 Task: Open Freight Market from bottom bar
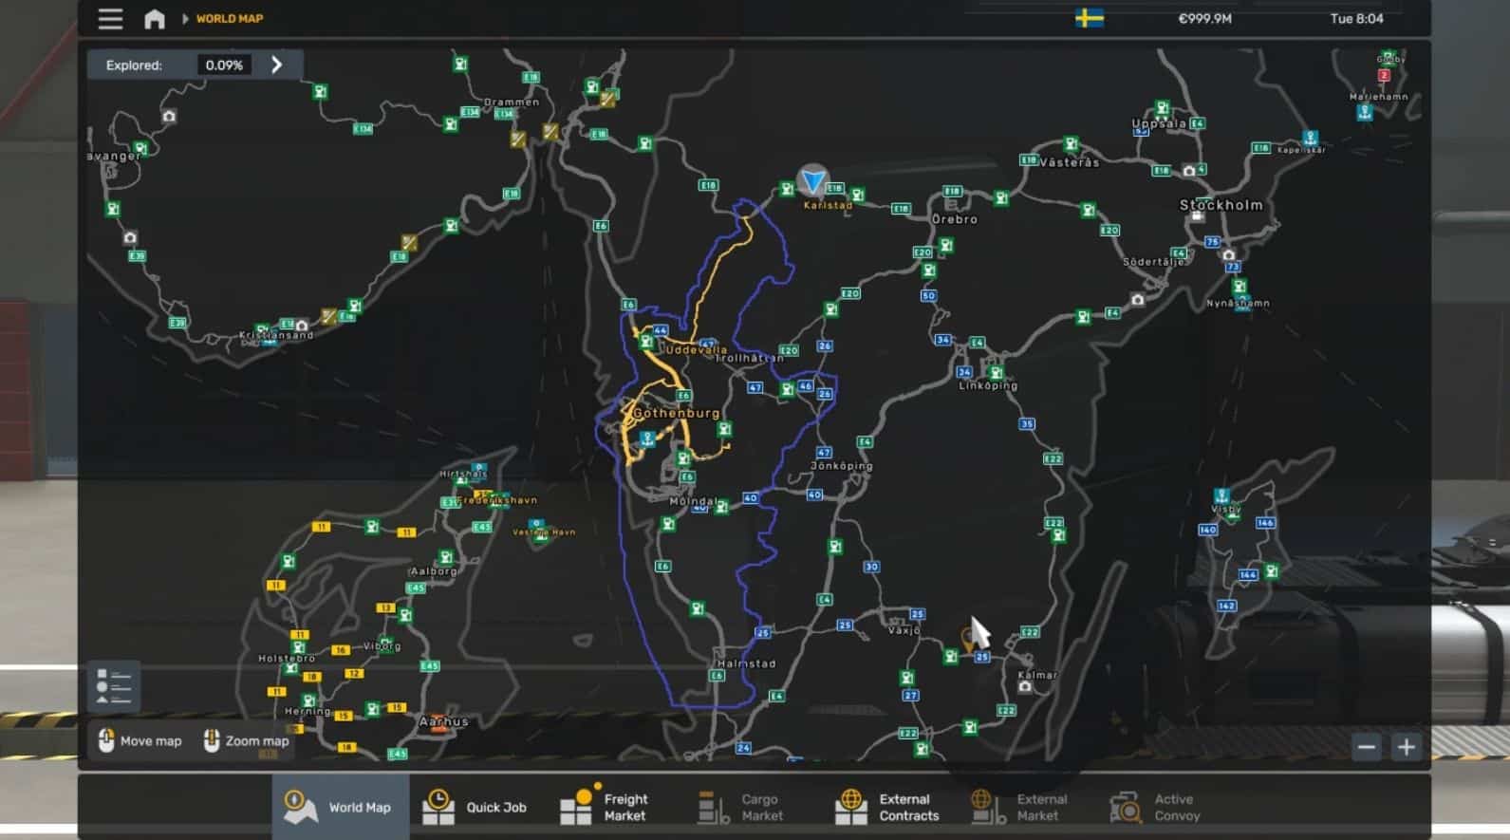tap(604, 807)
